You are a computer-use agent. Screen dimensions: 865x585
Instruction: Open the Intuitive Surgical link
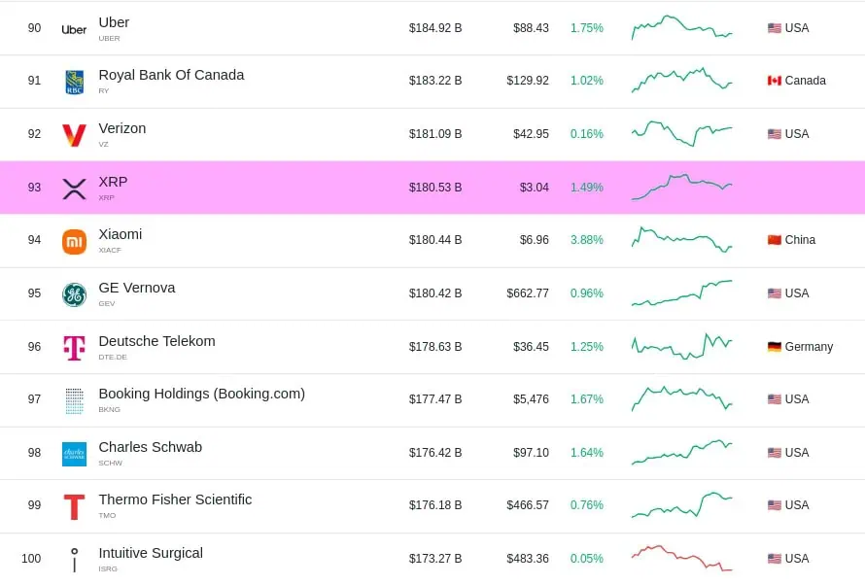(x=151, y=553)
